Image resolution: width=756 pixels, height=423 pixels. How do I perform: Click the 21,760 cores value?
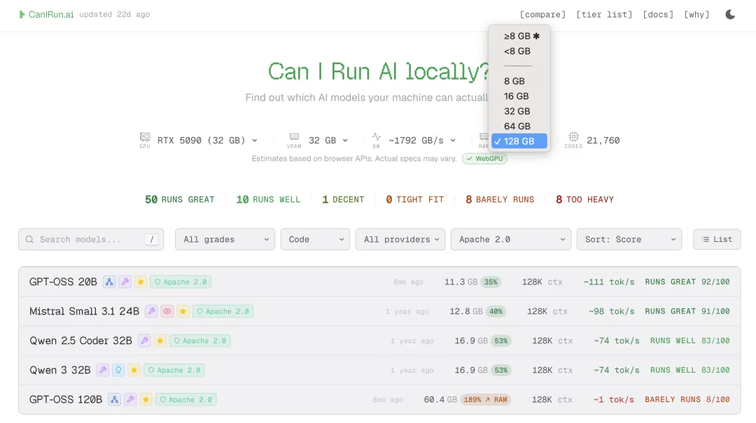click(603, 141)
